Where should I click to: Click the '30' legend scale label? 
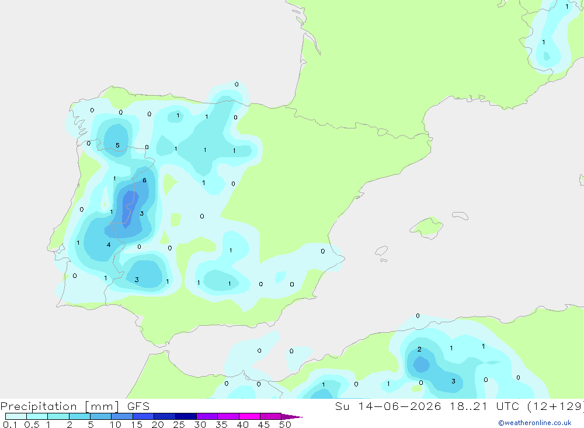(x=200, y=424)
